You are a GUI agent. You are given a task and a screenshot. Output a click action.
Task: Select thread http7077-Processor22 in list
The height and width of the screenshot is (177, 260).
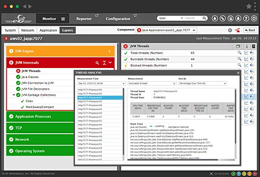click(100, 98)
